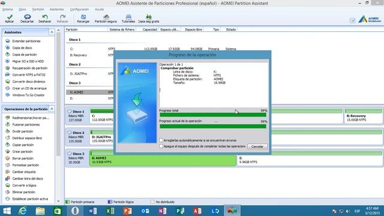
Task: Open Recuperación de partición wizard
Action: pyautogui.click(x=30, y=68)
